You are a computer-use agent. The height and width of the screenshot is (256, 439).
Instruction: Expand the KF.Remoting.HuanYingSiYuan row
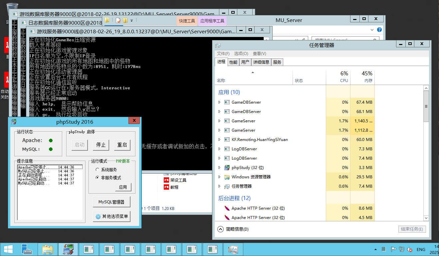(x=219, y=140)
